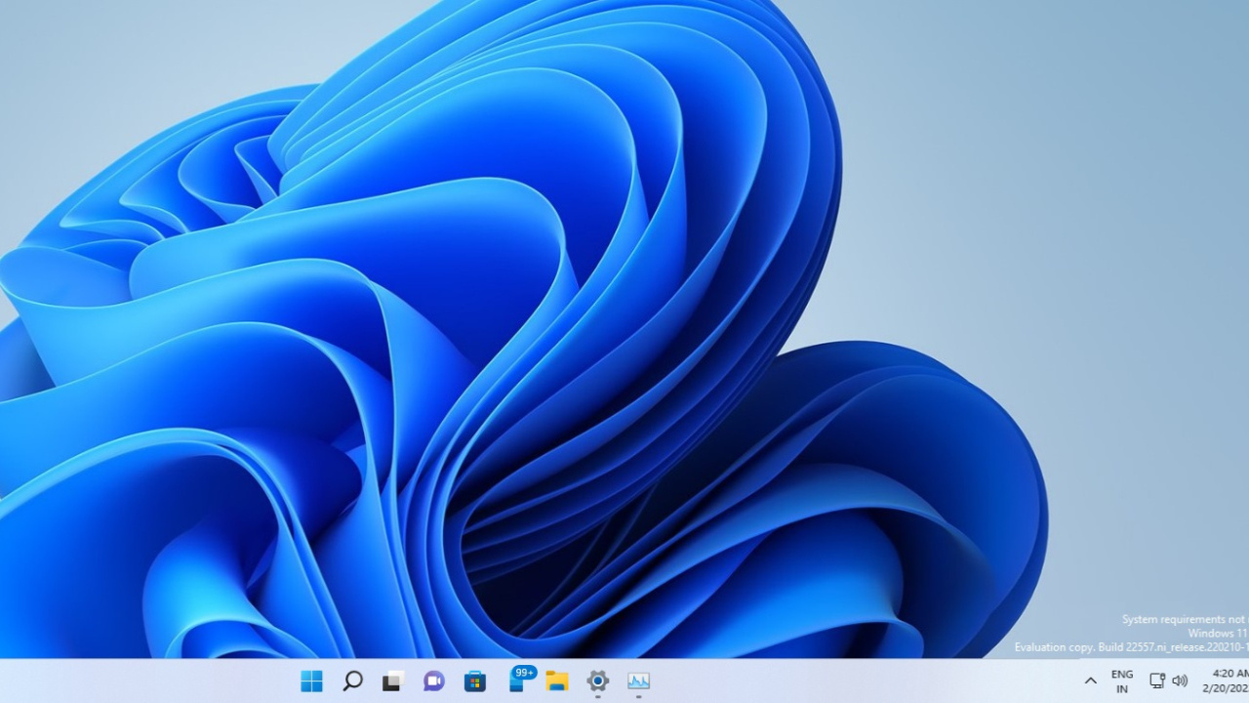1249x703 pixels.
Task: Open Task View from the taskbar
Action: tap(393, 681)
